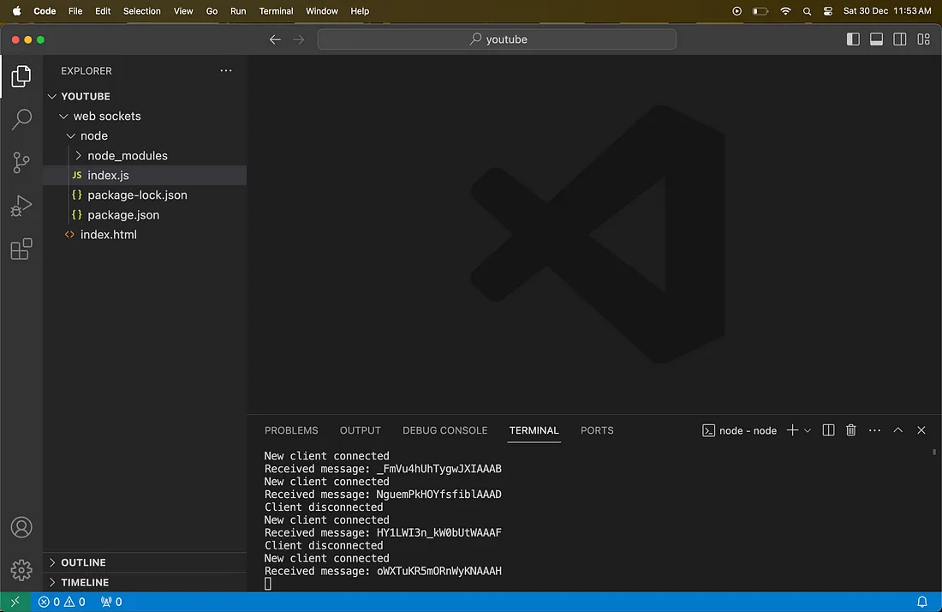Open macOS Spotlight search icon
The height and width of the screenshot is (612, 942).
[x=807, y=11]
